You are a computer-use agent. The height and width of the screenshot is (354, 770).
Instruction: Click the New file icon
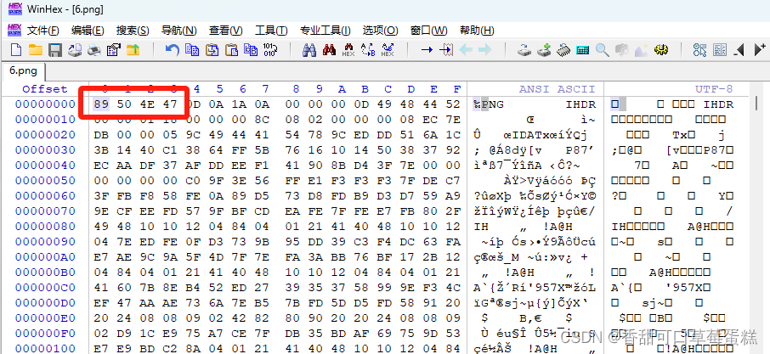[x=16, y=49]
